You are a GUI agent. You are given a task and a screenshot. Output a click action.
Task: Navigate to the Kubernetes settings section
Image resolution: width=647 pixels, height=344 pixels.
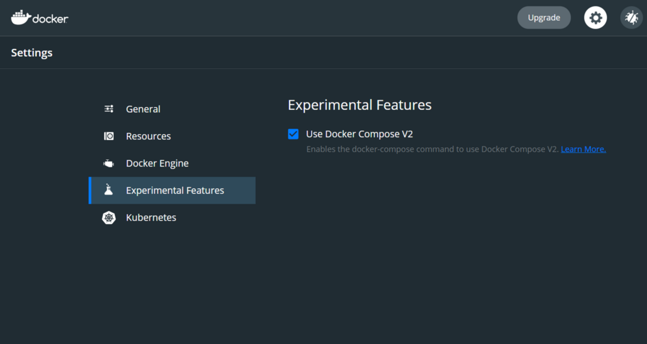pyautogui.click(x=151, y=218)
